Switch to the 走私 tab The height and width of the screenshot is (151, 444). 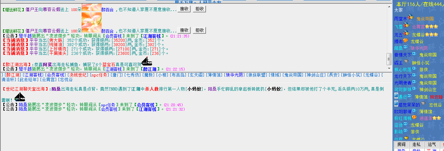(416, 145)
